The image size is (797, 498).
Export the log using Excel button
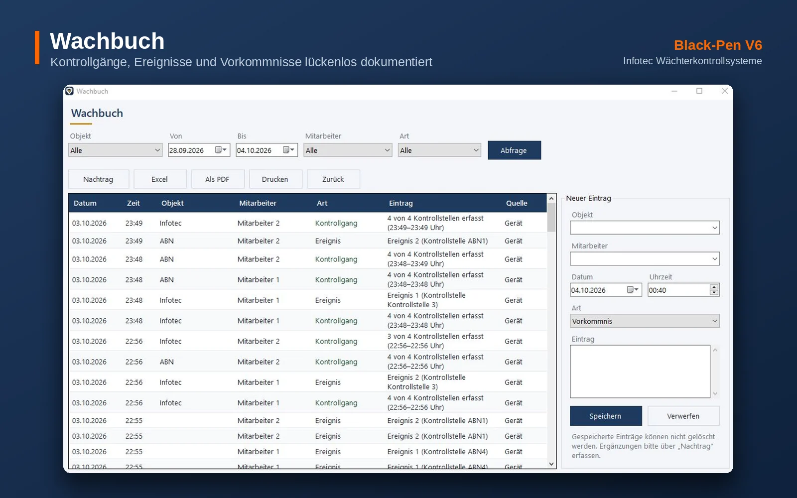(159, 179)
